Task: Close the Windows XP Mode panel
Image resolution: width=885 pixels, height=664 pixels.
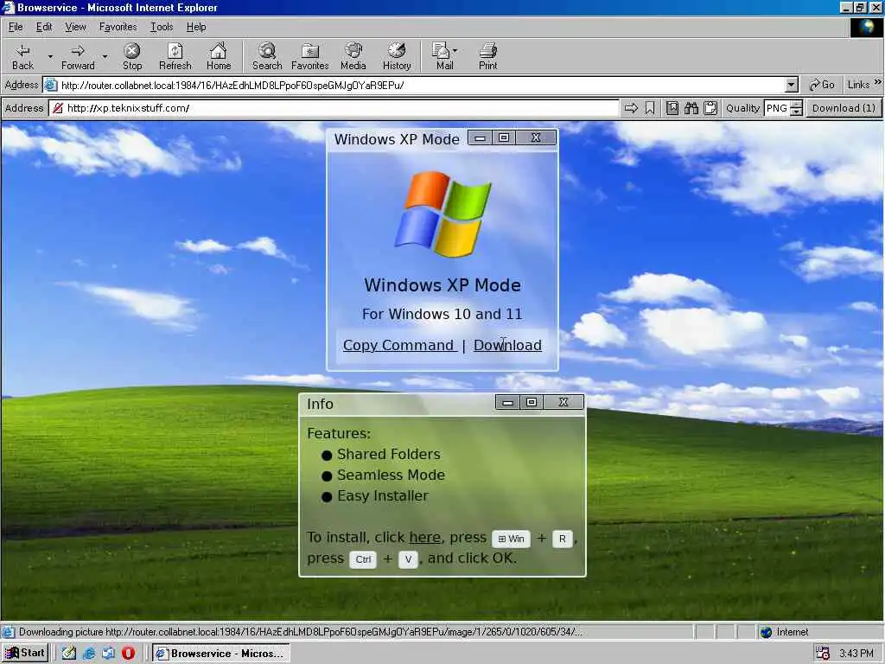Action: 536,137
